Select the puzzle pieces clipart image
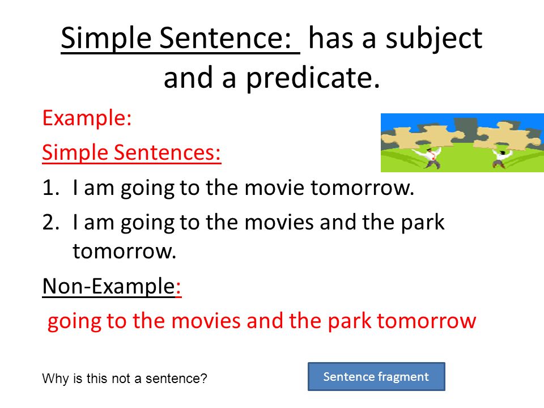Screen dimensions: 544x408 click(462, 143)
